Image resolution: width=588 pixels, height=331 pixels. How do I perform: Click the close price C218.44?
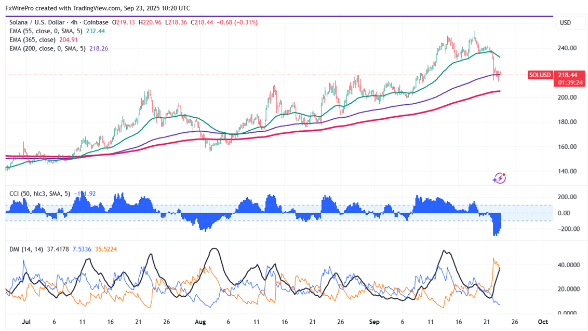(202, 22)
